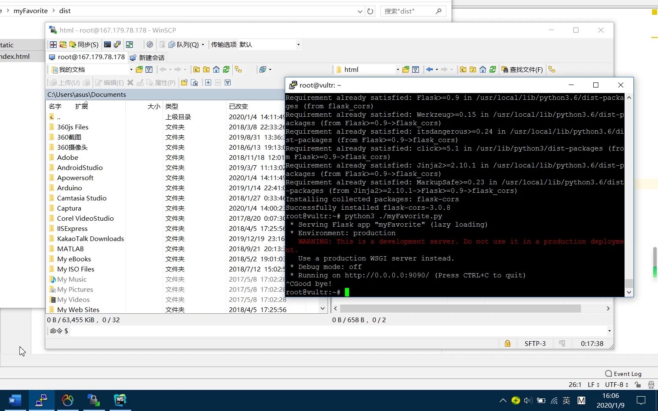The image size is (658, 411).
Task: Open the WinSCP preferences gear icon
Action: (x=150, y=44)
